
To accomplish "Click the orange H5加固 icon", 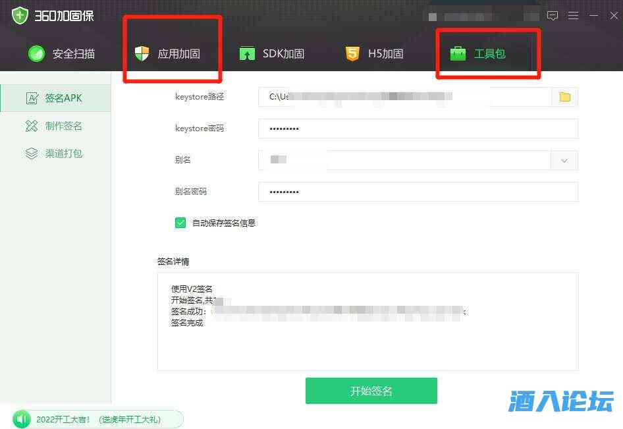I will click(x=351, y=53).
